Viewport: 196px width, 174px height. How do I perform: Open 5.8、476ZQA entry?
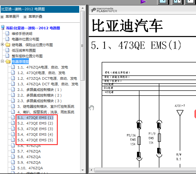pos(29,157)
